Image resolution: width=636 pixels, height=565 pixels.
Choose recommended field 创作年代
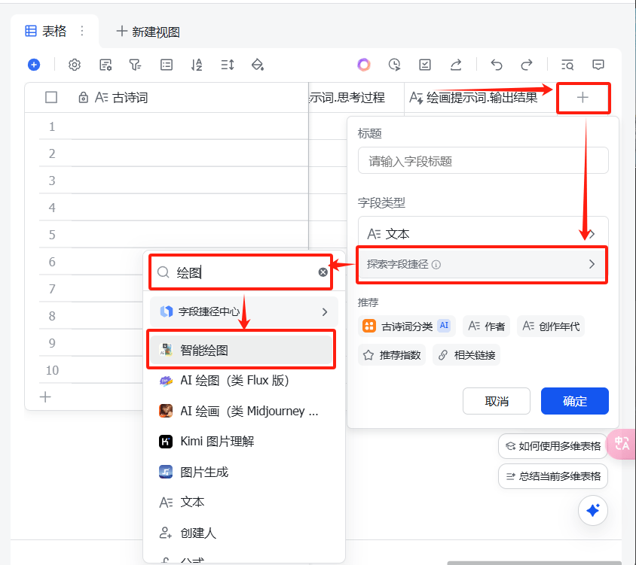click(551, 326)
